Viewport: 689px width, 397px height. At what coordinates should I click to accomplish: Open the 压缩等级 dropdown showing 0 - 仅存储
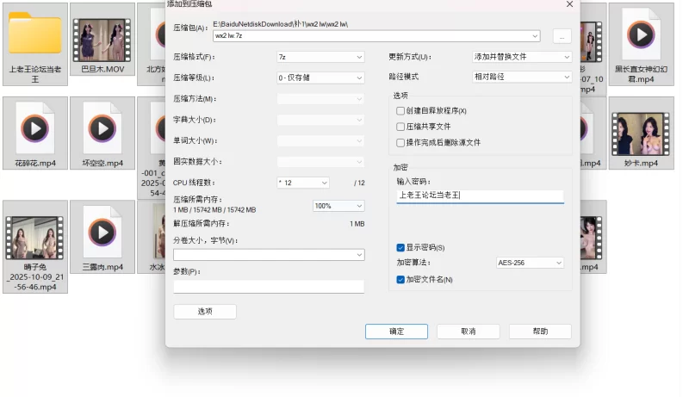click(x=320, y=78)
